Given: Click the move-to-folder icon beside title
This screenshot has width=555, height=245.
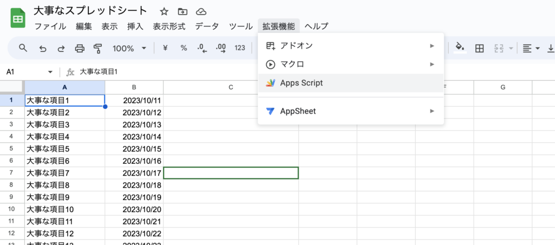Looking at the screenshot, I should pos(183,11).
